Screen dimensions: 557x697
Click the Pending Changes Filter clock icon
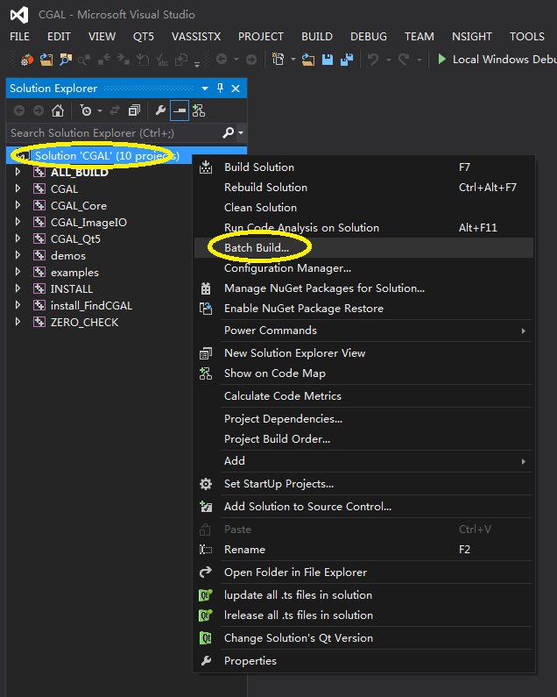(x=86, y=110)
